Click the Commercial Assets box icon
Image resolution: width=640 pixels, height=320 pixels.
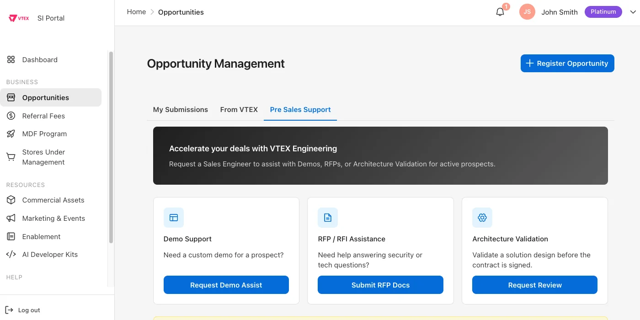click(x=11, y=200)
